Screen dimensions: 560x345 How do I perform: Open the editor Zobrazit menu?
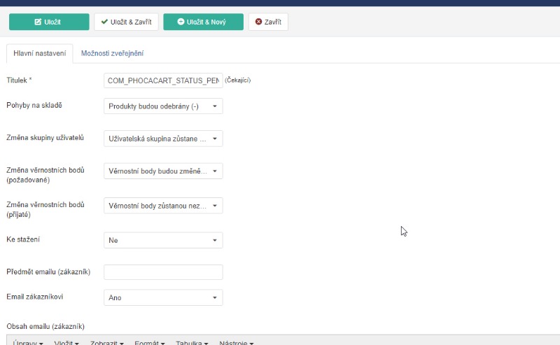[107, 342]
